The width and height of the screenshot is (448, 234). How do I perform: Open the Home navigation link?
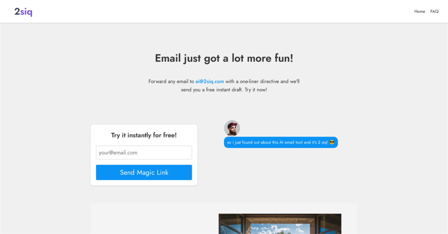tap(419, 11)
